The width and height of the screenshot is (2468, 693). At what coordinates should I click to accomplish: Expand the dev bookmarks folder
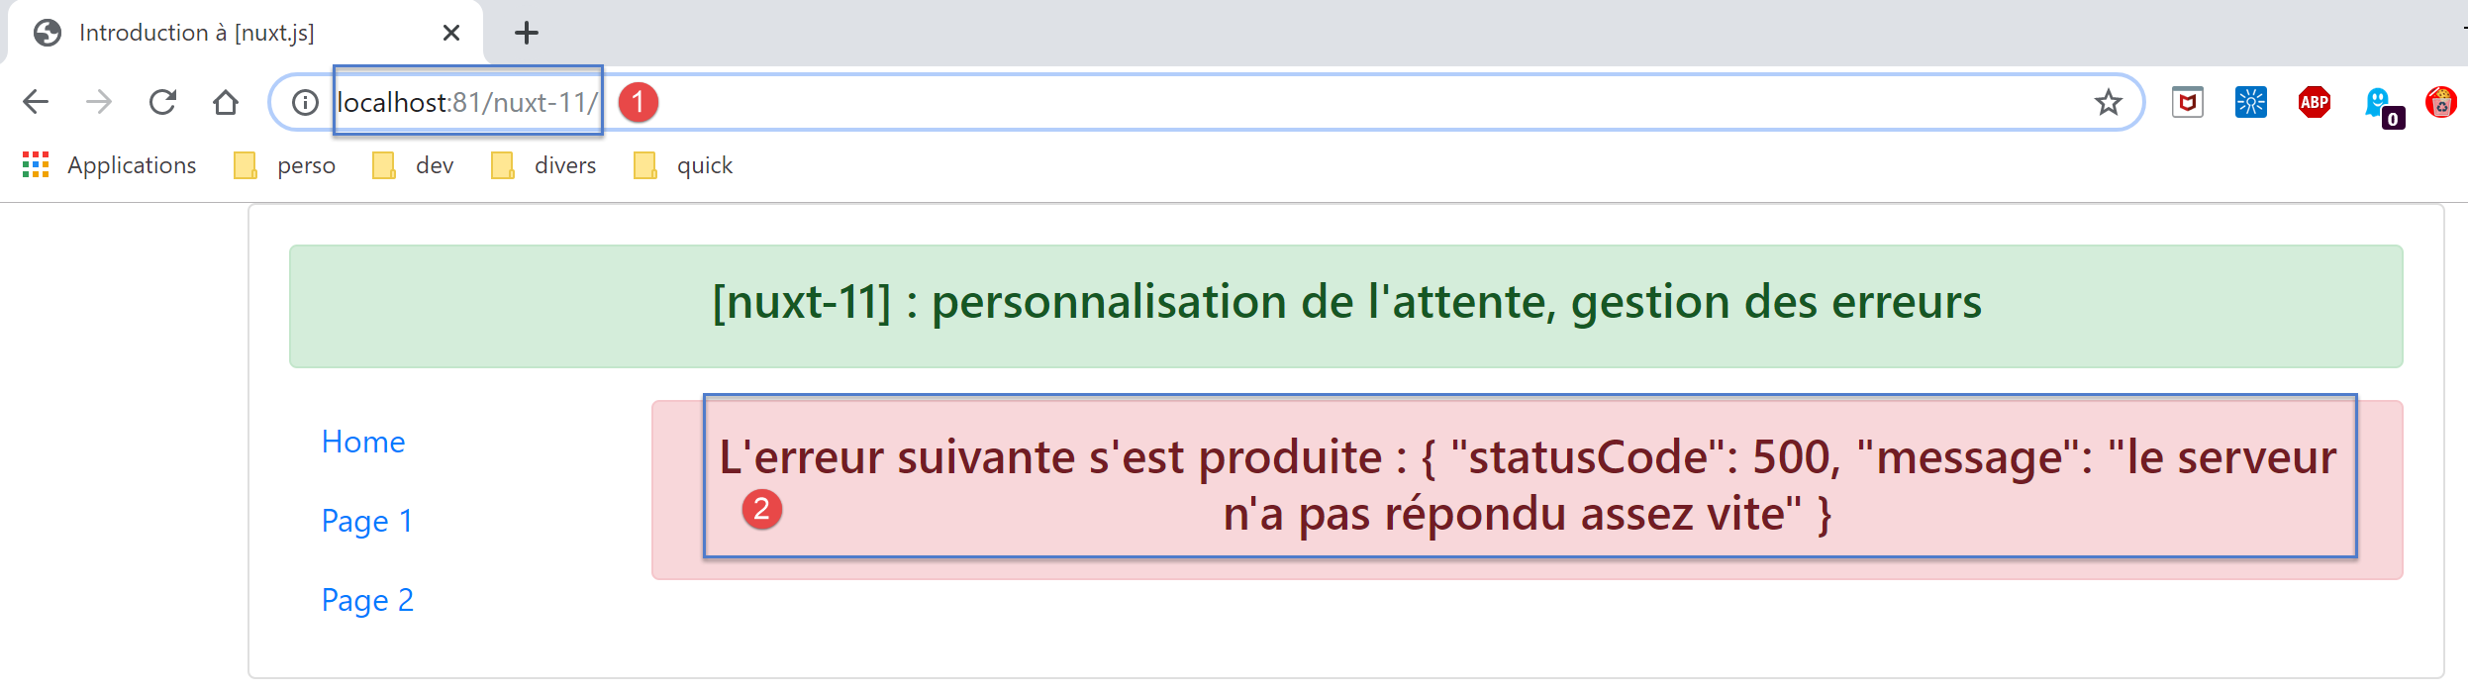click(x=414, y=165)
